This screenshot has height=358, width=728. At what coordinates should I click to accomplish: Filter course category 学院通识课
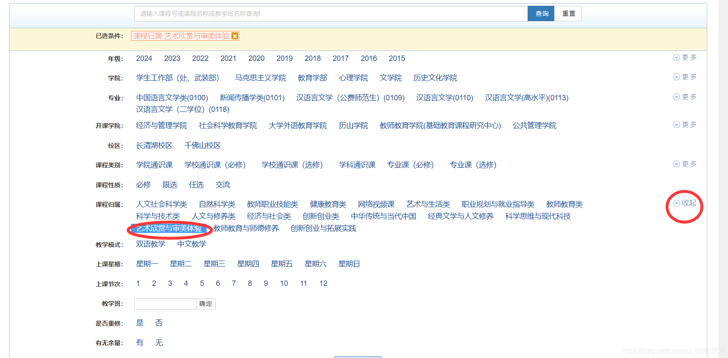pyautogui.click(x=154, y=165)
